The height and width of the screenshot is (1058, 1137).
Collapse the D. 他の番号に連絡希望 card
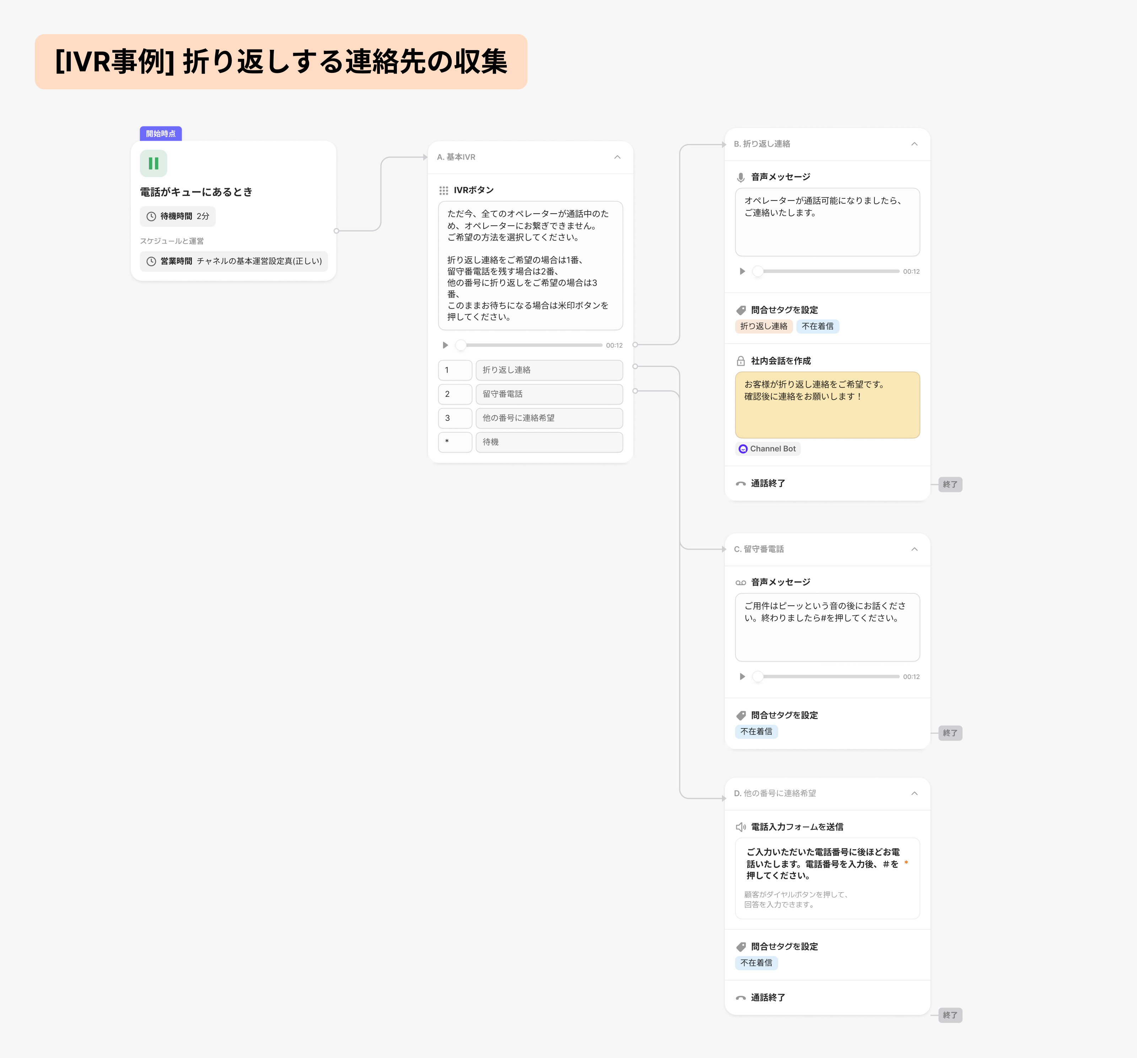914,793
